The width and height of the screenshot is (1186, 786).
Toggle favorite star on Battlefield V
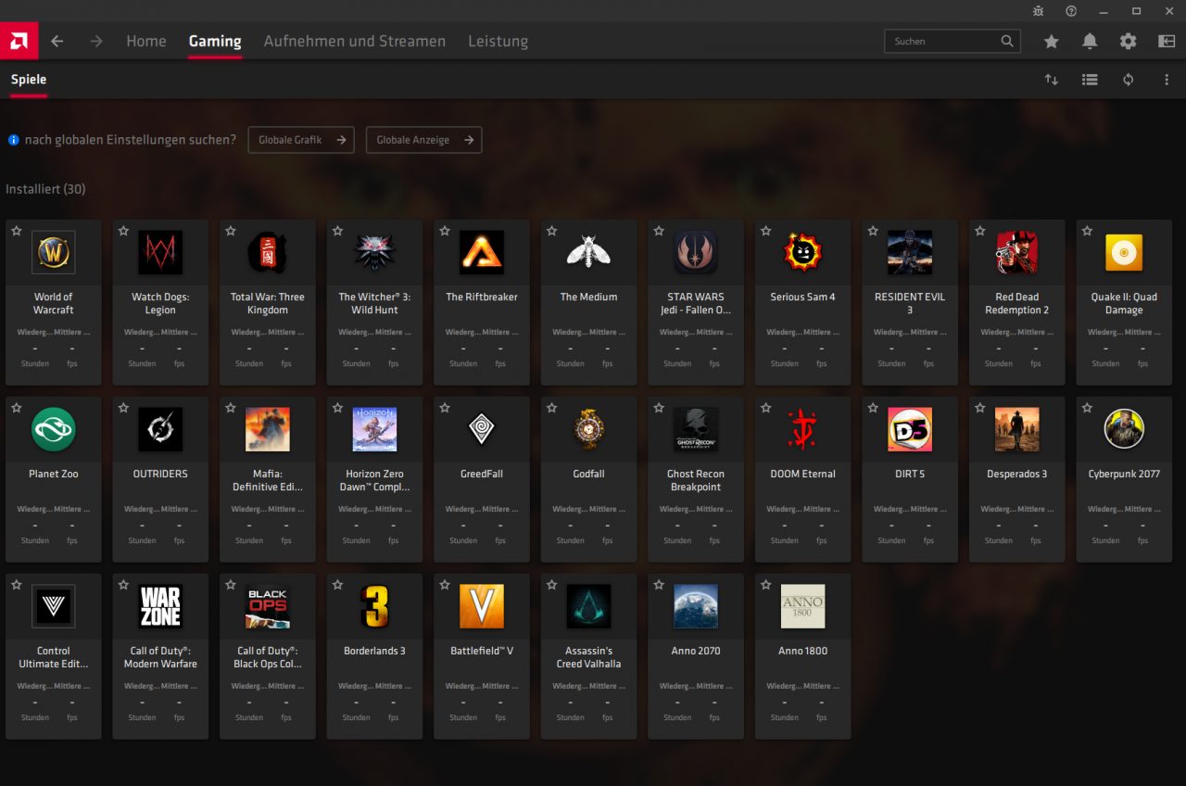click(445, 585)
